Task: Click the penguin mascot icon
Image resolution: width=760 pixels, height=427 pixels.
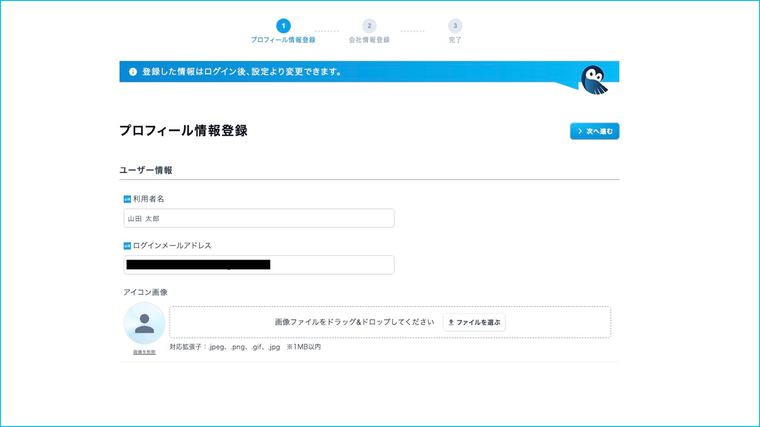Action: click(594, 80)
